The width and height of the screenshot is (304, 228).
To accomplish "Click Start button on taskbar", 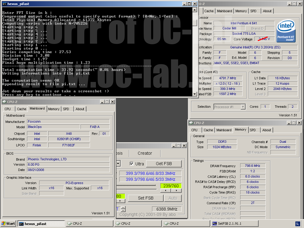I will (8, 224).
